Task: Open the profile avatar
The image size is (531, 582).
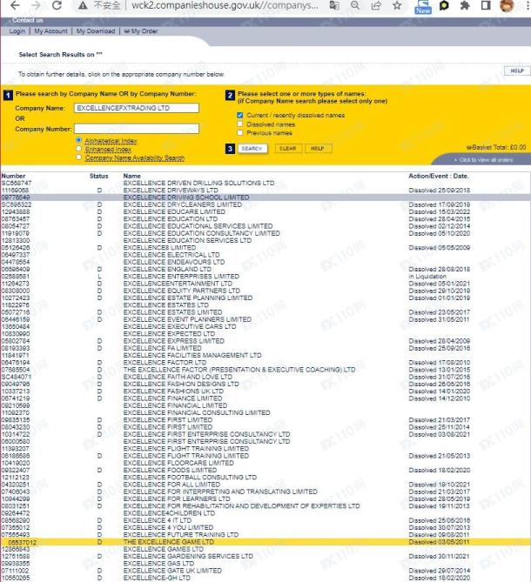Action: click(507, 5)
